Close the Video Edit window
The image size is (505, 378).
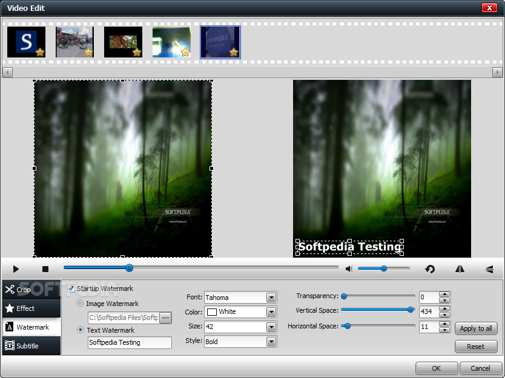489,8
